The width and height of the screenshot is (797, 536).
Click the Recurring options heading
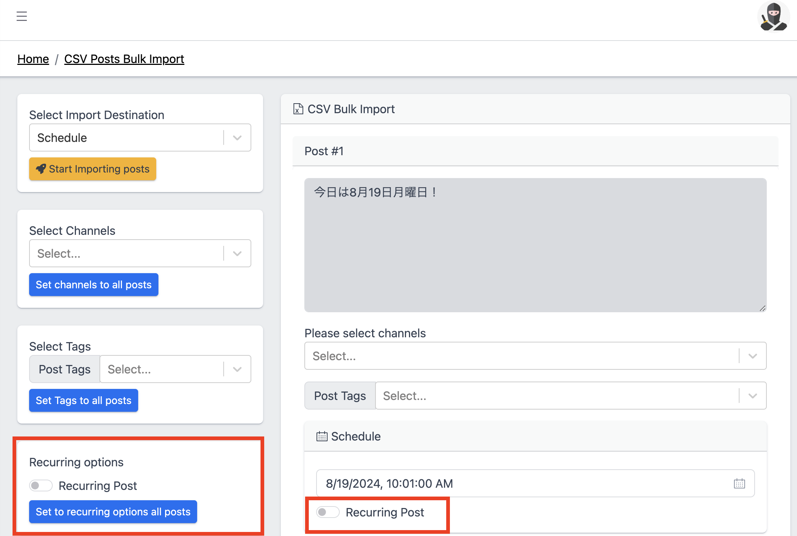(76, 462)
